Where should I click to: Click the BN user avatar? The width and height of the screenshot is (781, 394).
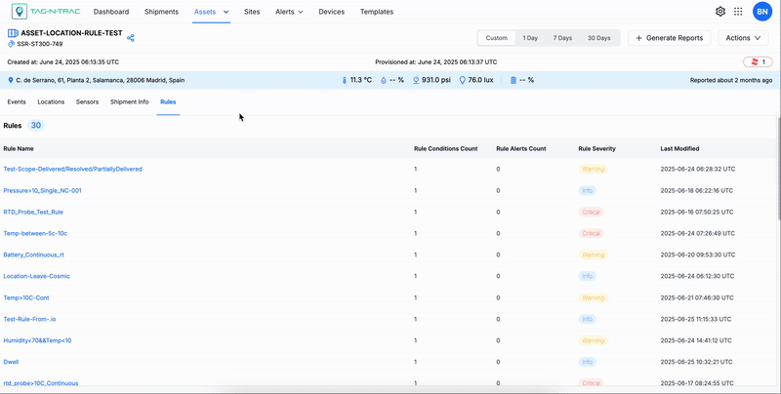(761, 12)
